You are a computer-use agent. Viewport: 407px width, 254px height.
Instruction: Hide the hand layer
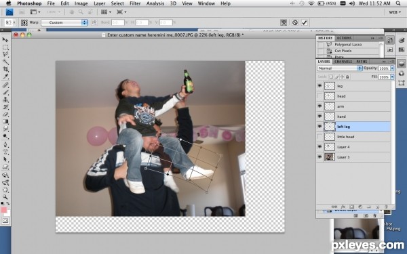pyautogui.click(x=319, y=116)
